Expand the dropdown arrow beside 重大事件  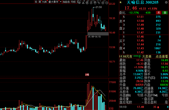pos(60,2)
